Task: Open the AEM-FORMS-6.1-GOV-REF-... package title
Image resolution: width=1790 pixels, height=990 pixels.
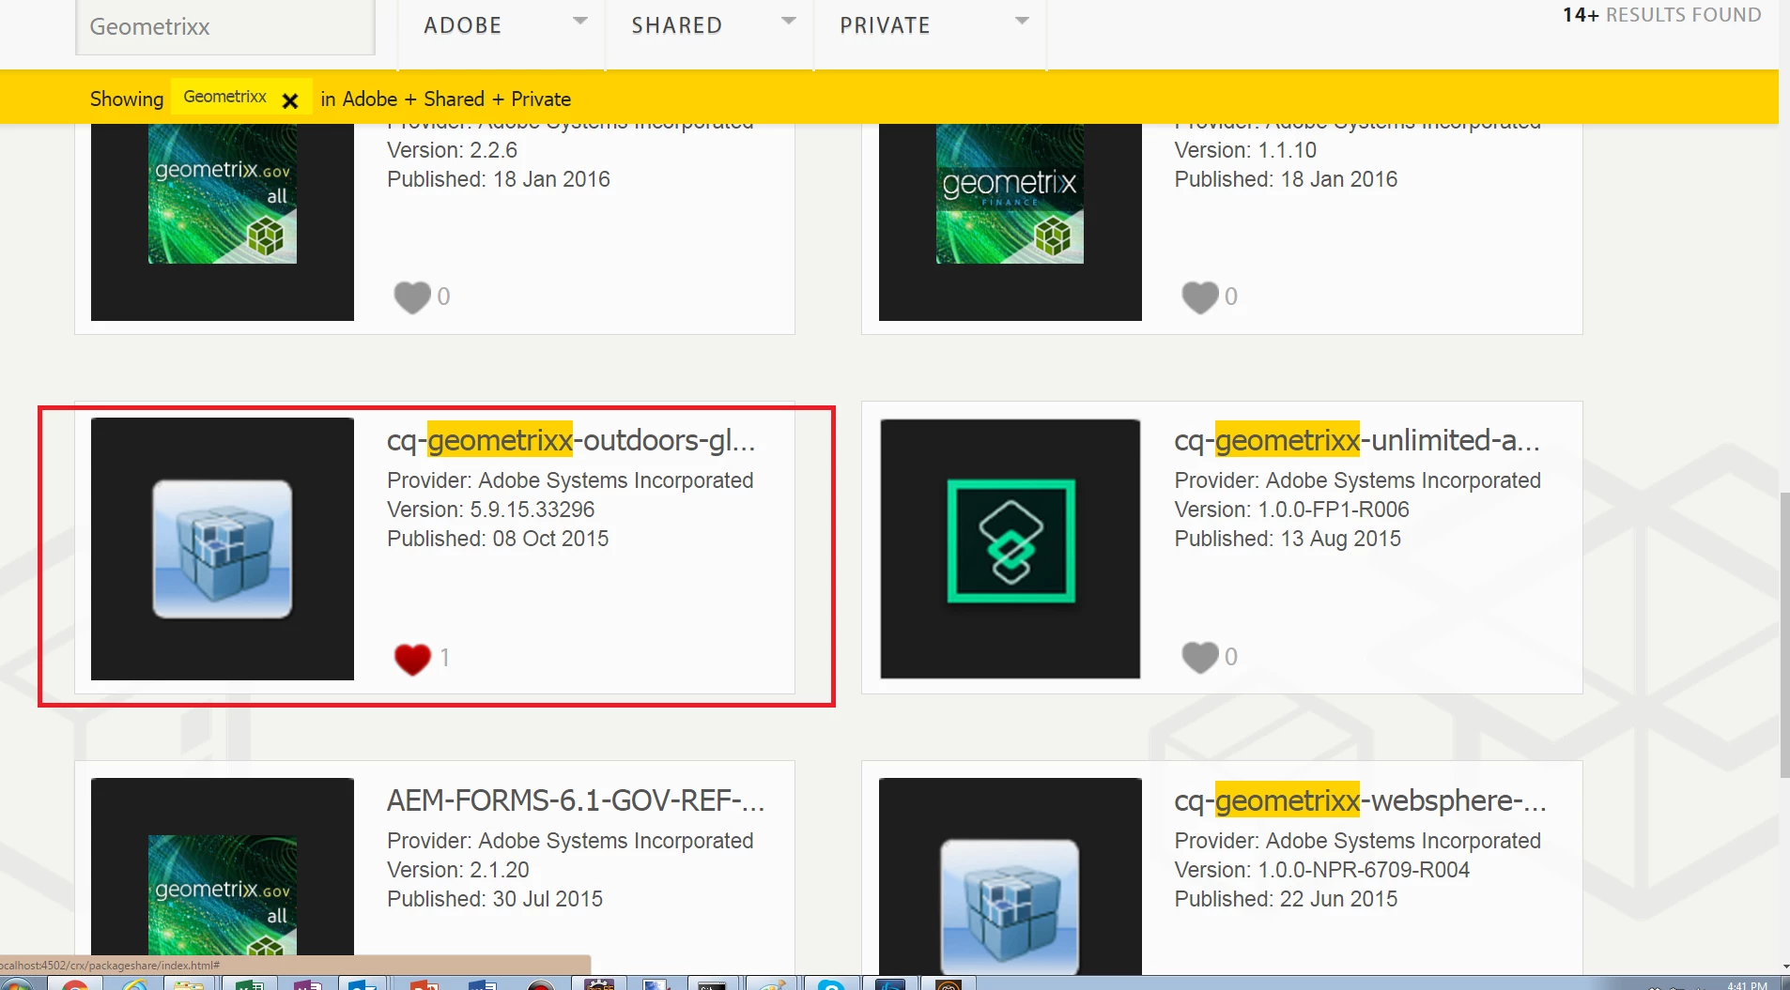Action: point(576,800)
